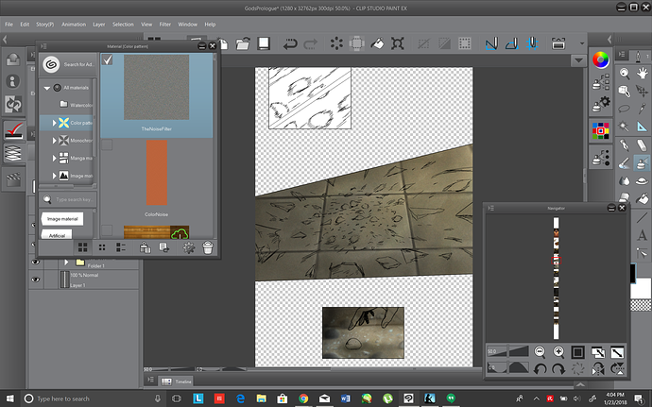Click zoom in icon in Navigator
652x407 pixels.
tap(558, 352)
